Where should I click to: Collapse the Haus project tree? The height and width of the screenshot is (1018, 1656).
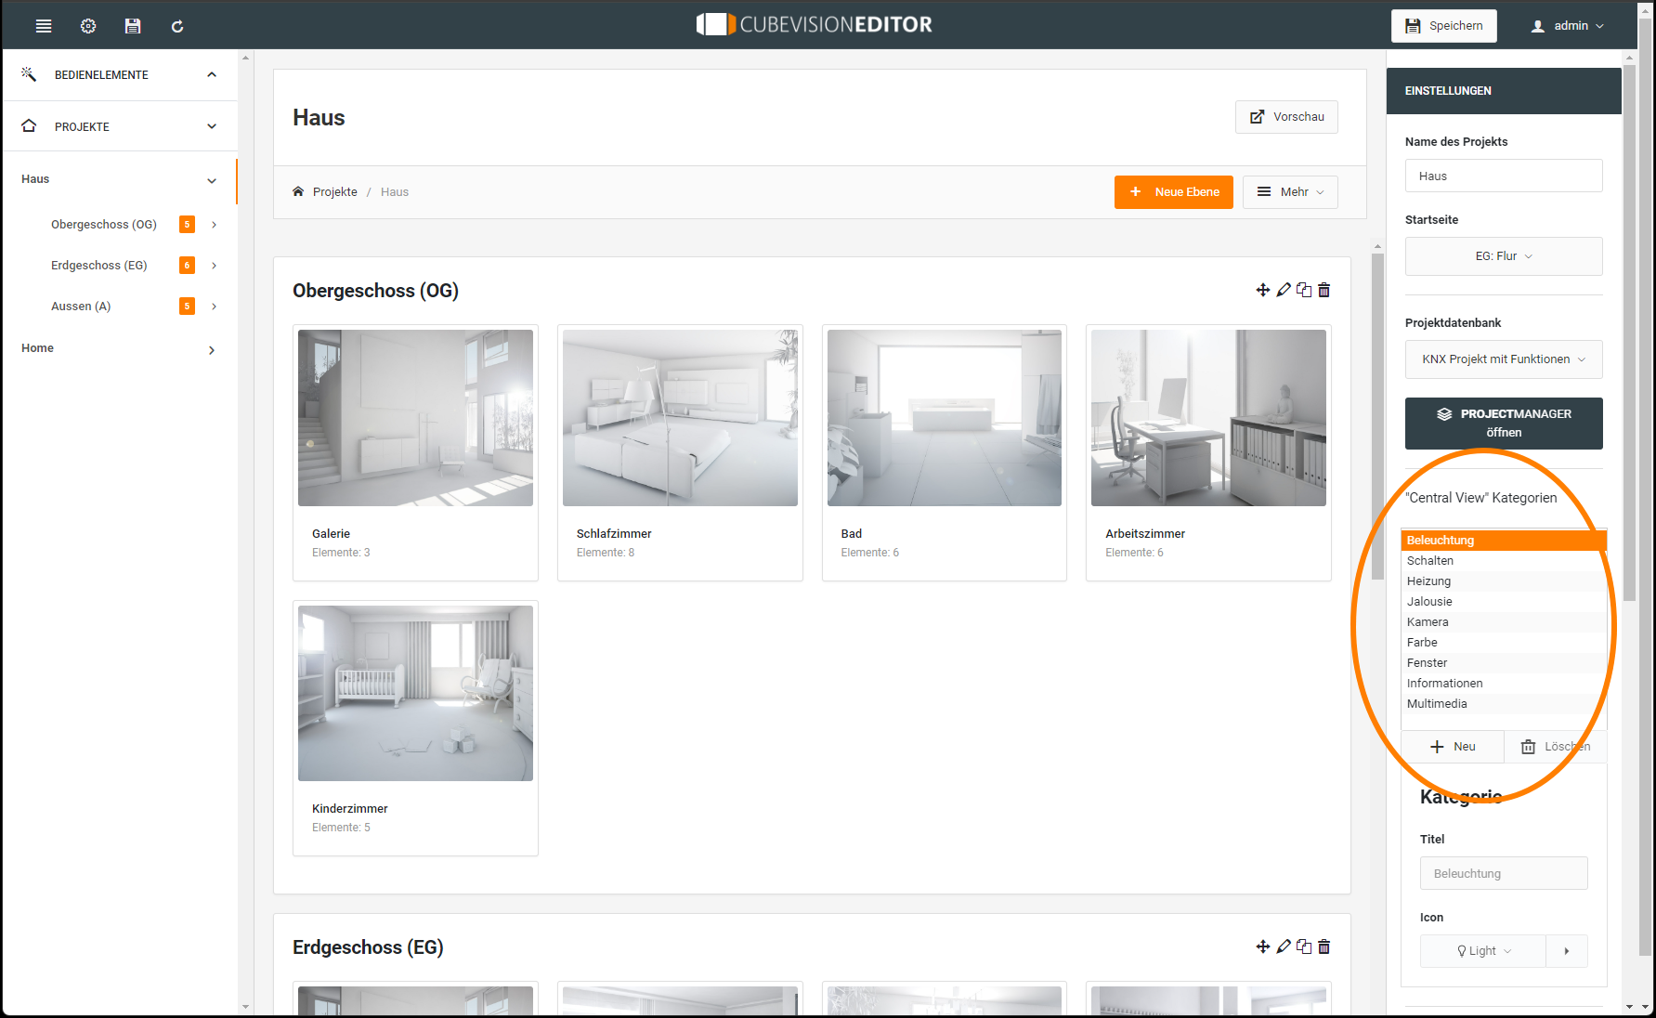pos(212,180)
